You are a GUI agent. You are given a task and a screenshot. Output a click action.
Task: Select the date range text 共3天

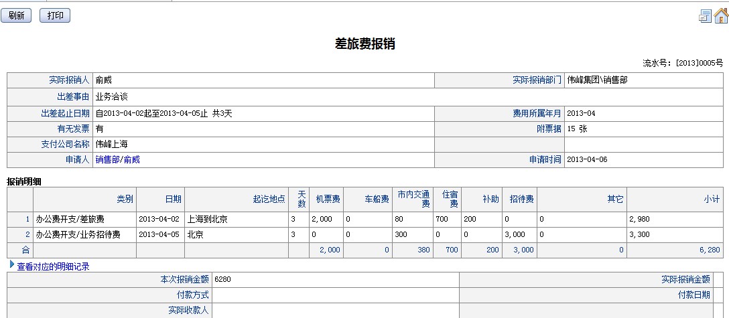point(222,113)
